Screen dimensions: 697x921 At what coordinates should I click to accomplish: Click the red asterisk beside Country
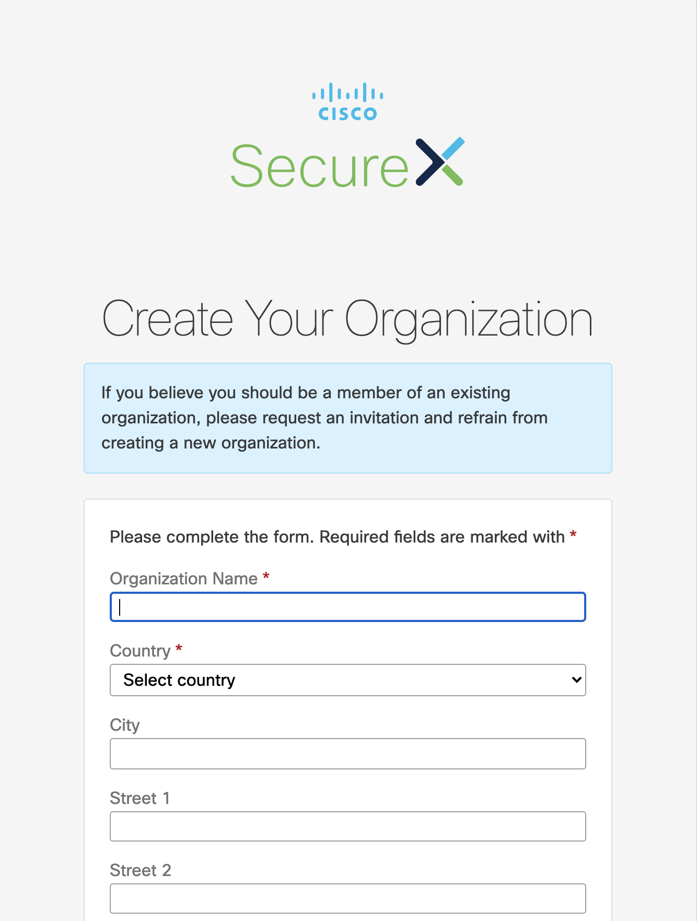[x=179, y=649]
